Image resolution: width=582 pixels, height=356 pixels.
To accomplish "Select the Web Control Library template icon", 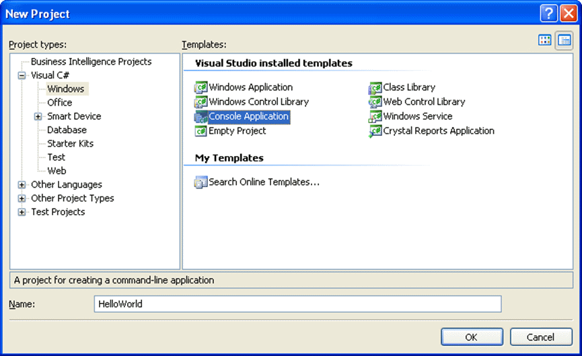I will point(375,102).
